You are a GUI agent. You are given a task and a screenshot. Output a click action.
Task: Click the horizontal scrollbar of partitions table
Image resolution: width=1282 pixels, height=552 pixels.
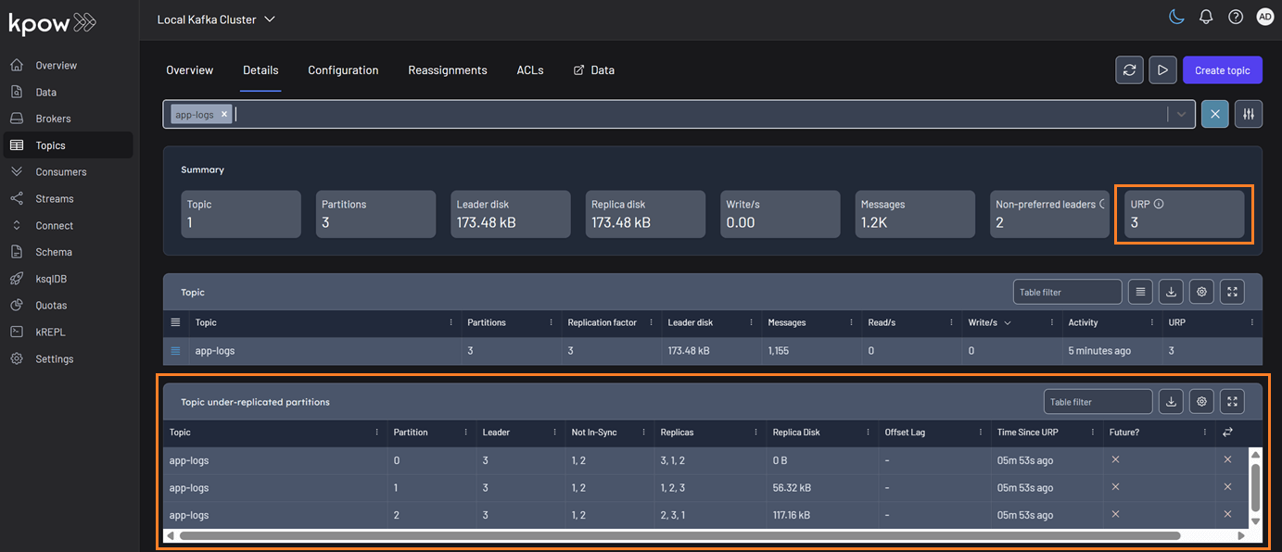click(679, 535)
